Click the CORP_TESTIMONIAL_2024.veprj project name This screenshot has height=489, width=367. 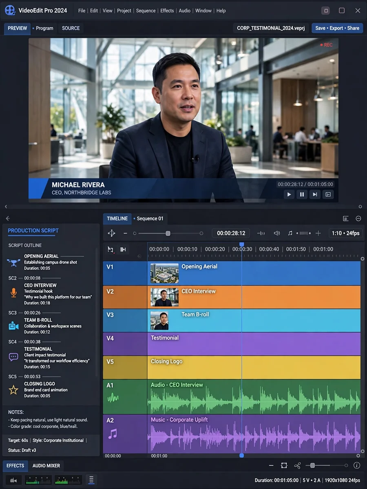tap(271, 28)
